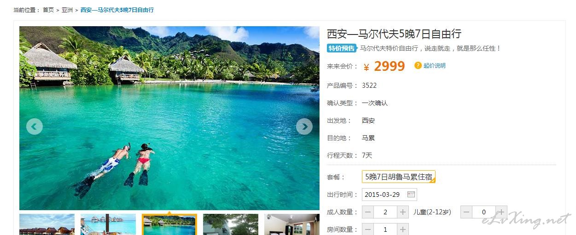Open the 亚洲 breadcrumb link
The width and height of the screenshot is (576, 235).
(x=67, y=10)
